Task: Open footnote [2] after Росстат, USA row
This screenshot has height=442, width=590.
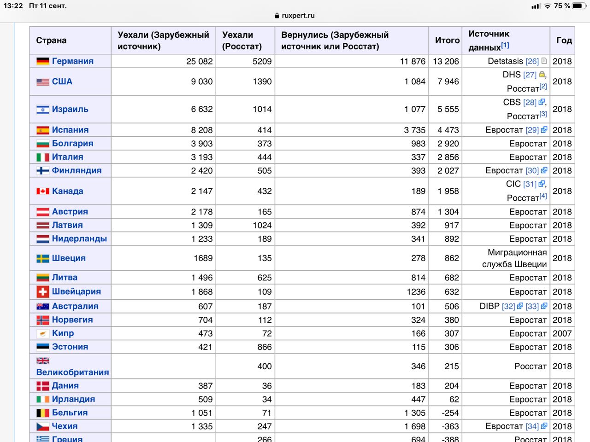Action: pos(543,86)
